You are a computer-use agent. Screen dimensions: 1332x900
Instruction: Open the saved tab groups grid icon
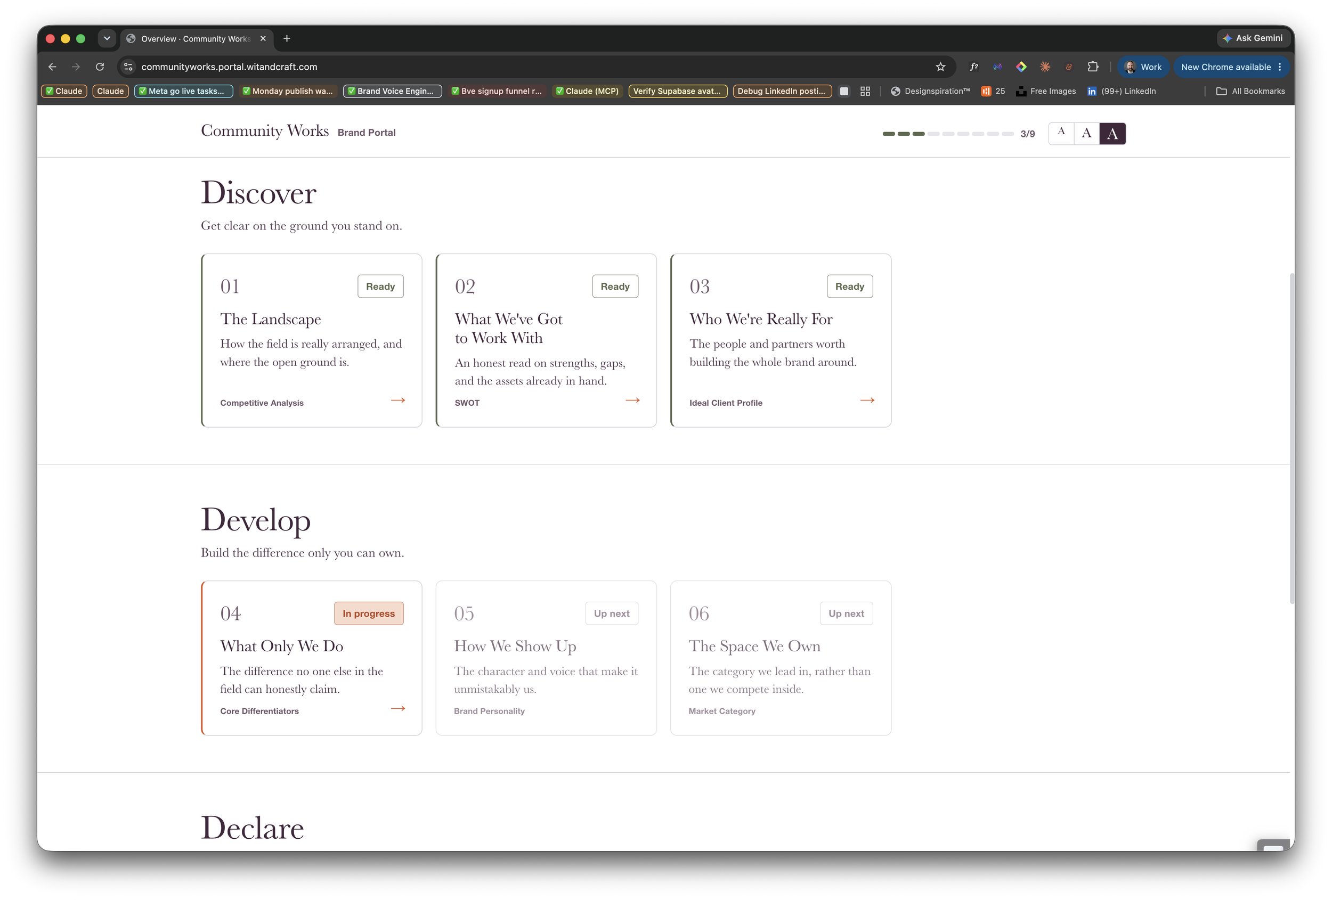coord(865,91)
